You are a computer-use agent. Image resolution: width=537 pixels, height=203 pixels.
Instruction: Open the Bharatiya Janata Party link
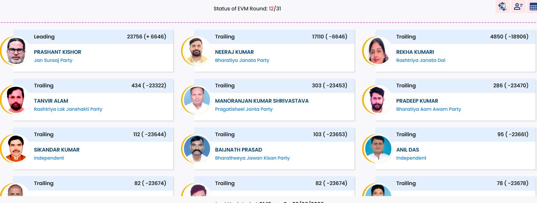[242, 60]
